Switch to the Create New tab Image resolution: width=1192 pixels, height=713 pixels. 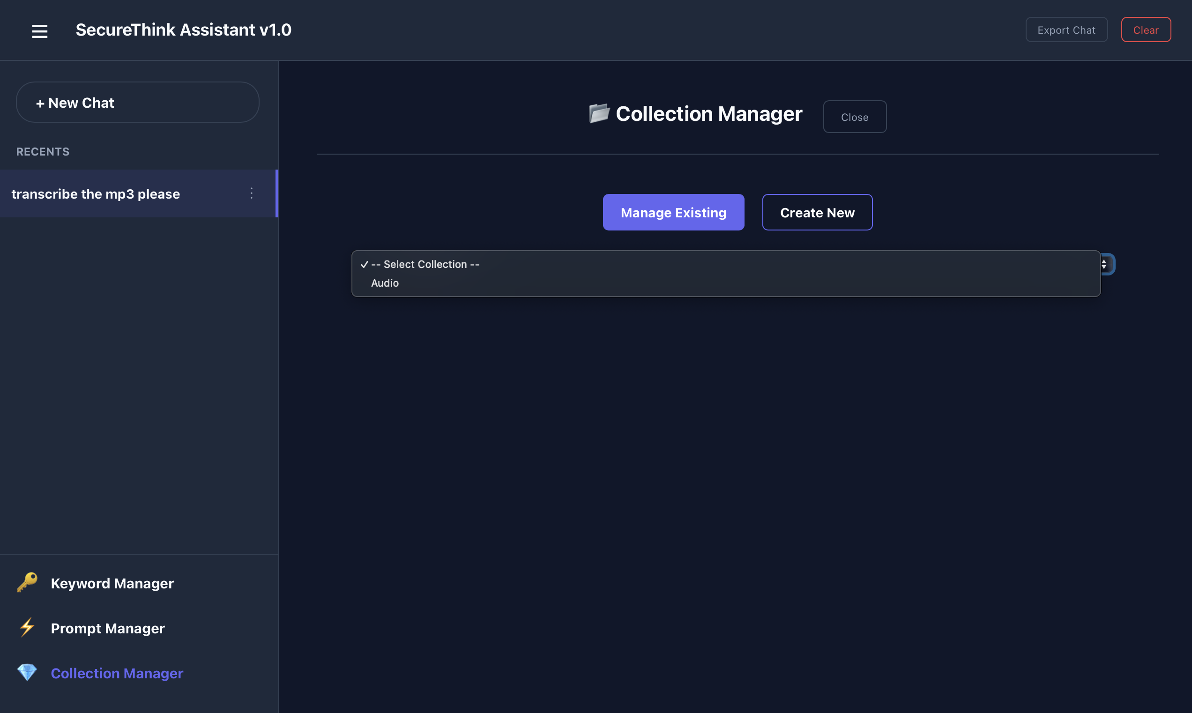pos(817,212)
